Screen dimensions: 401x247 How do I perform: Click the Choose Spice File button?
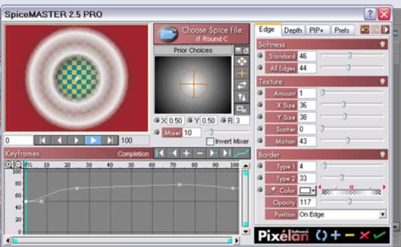point(202,34)
